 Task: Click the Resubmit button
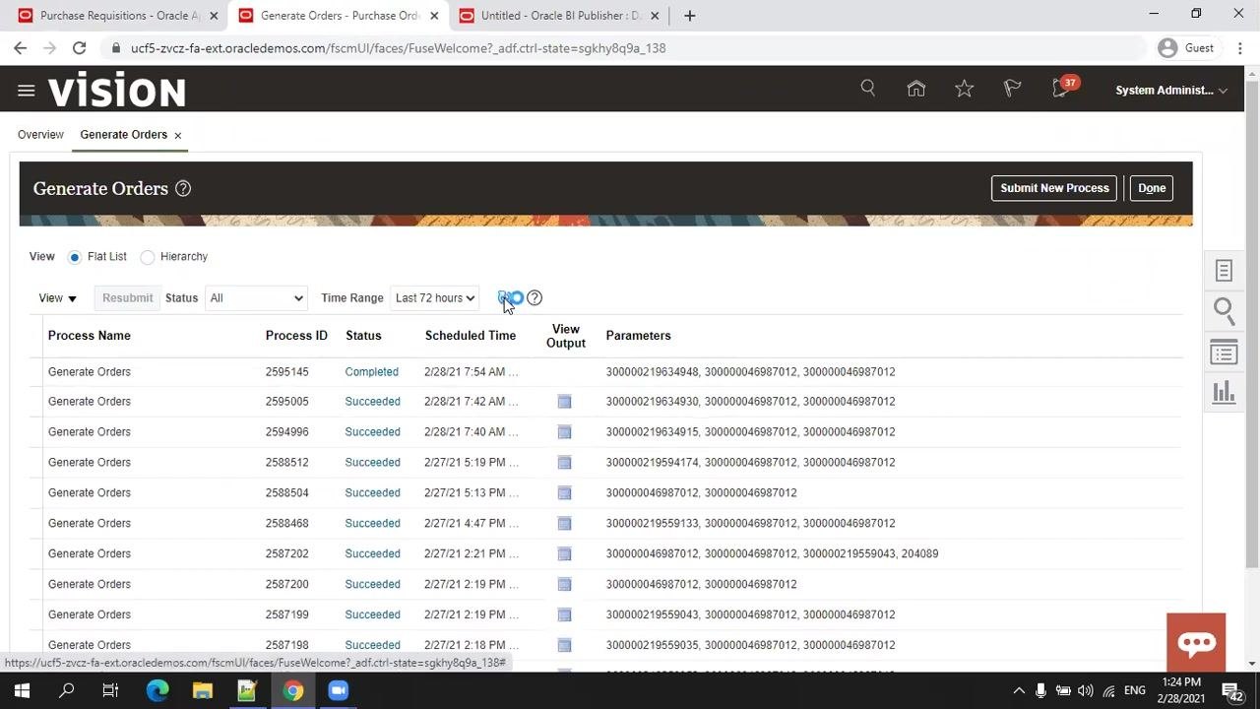[x=128, y=298]
